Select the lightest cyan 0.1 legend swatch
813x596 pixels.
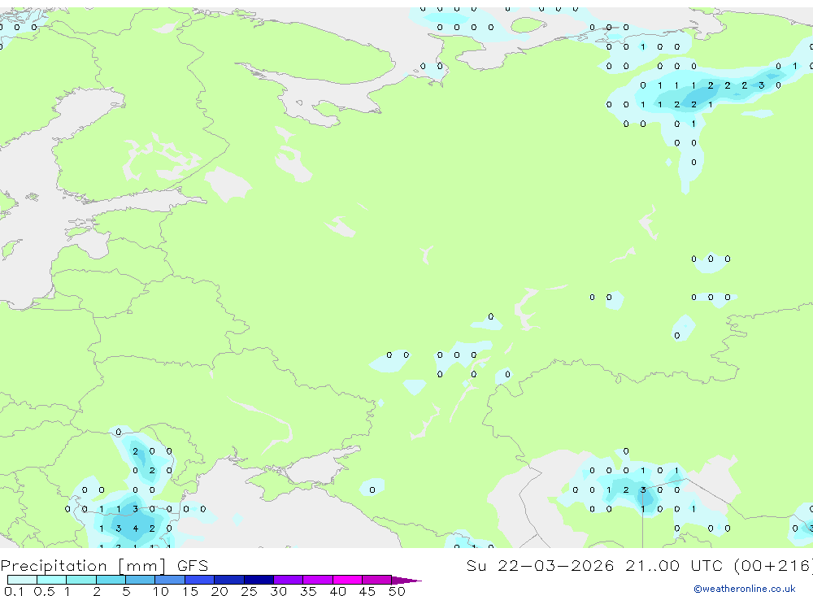22,580
